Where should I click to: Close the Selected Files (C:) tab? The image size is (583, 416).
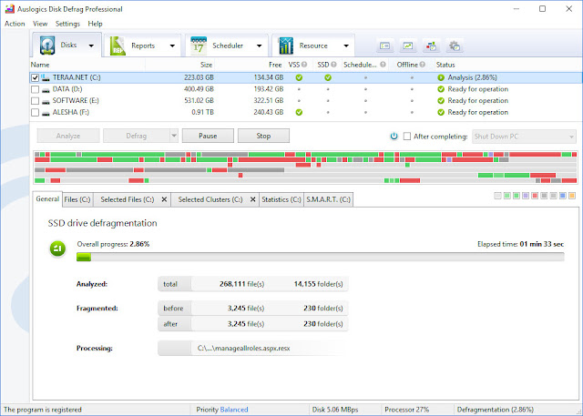164,199
